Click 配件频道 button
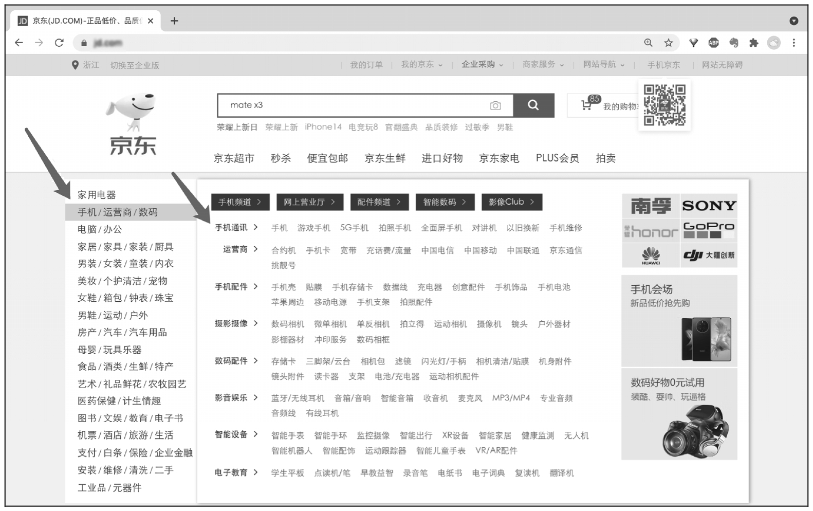Image resolution: width=813 pixels, height=511 pixels. (379, 202)
